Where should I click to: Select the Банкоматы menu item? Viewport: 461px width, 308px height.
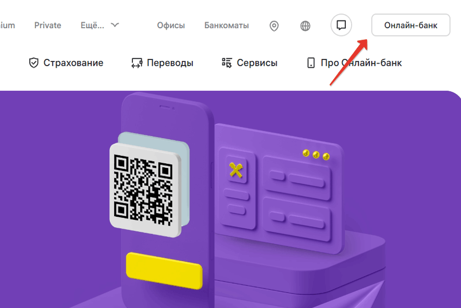(x=227, y=25)
